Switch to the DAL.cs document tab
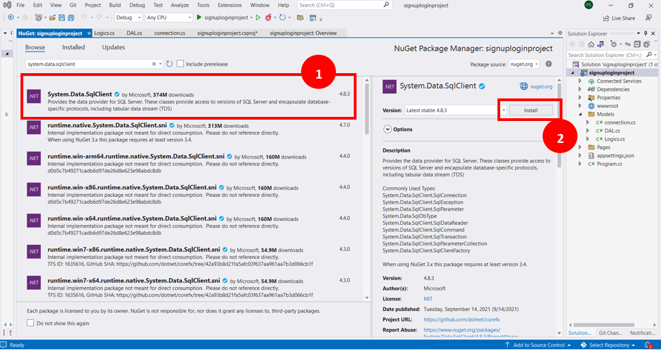 tap(135, 33)
